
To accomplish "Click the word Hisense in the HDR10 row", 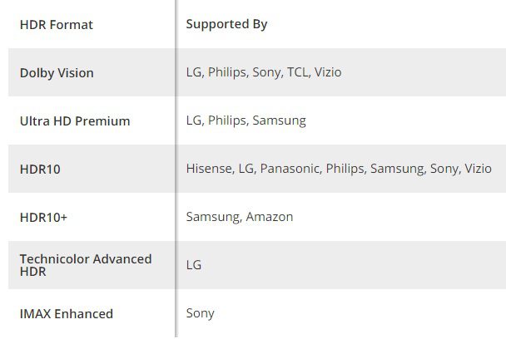I will click(x=208, y=169).
